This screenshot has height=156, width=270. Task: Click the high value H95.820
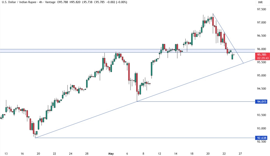(75, 2)
